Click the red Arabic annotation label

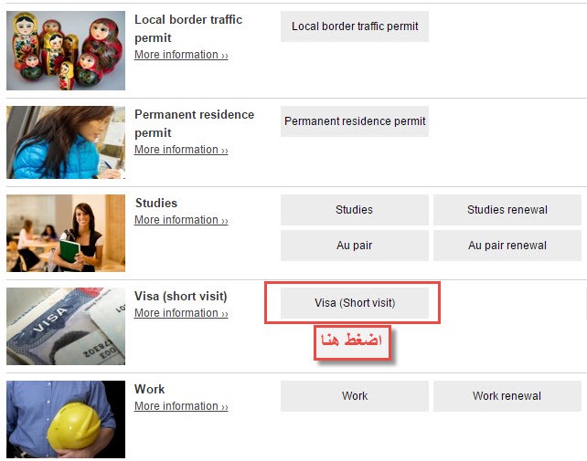(x=352, y=342)
